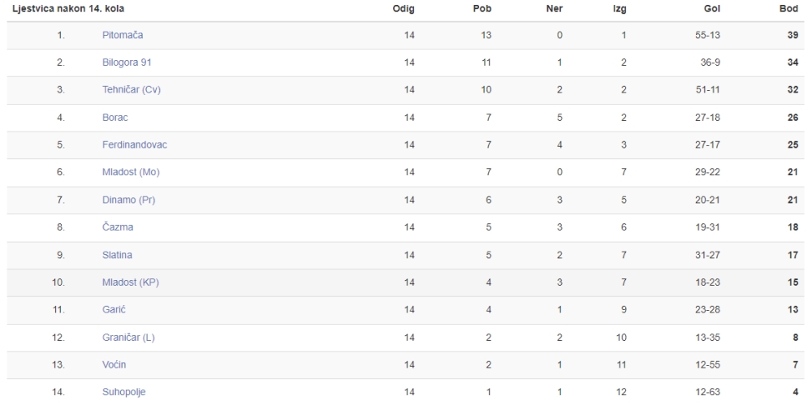Screen dimensions: 812x405
Task: Open the Bilogora 91 team link
Action: click(x=127, y=62)
